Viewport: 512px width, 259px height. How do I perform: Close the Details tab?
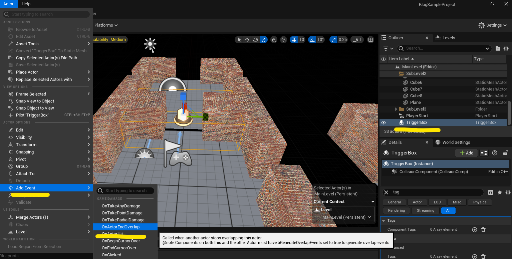427,142
